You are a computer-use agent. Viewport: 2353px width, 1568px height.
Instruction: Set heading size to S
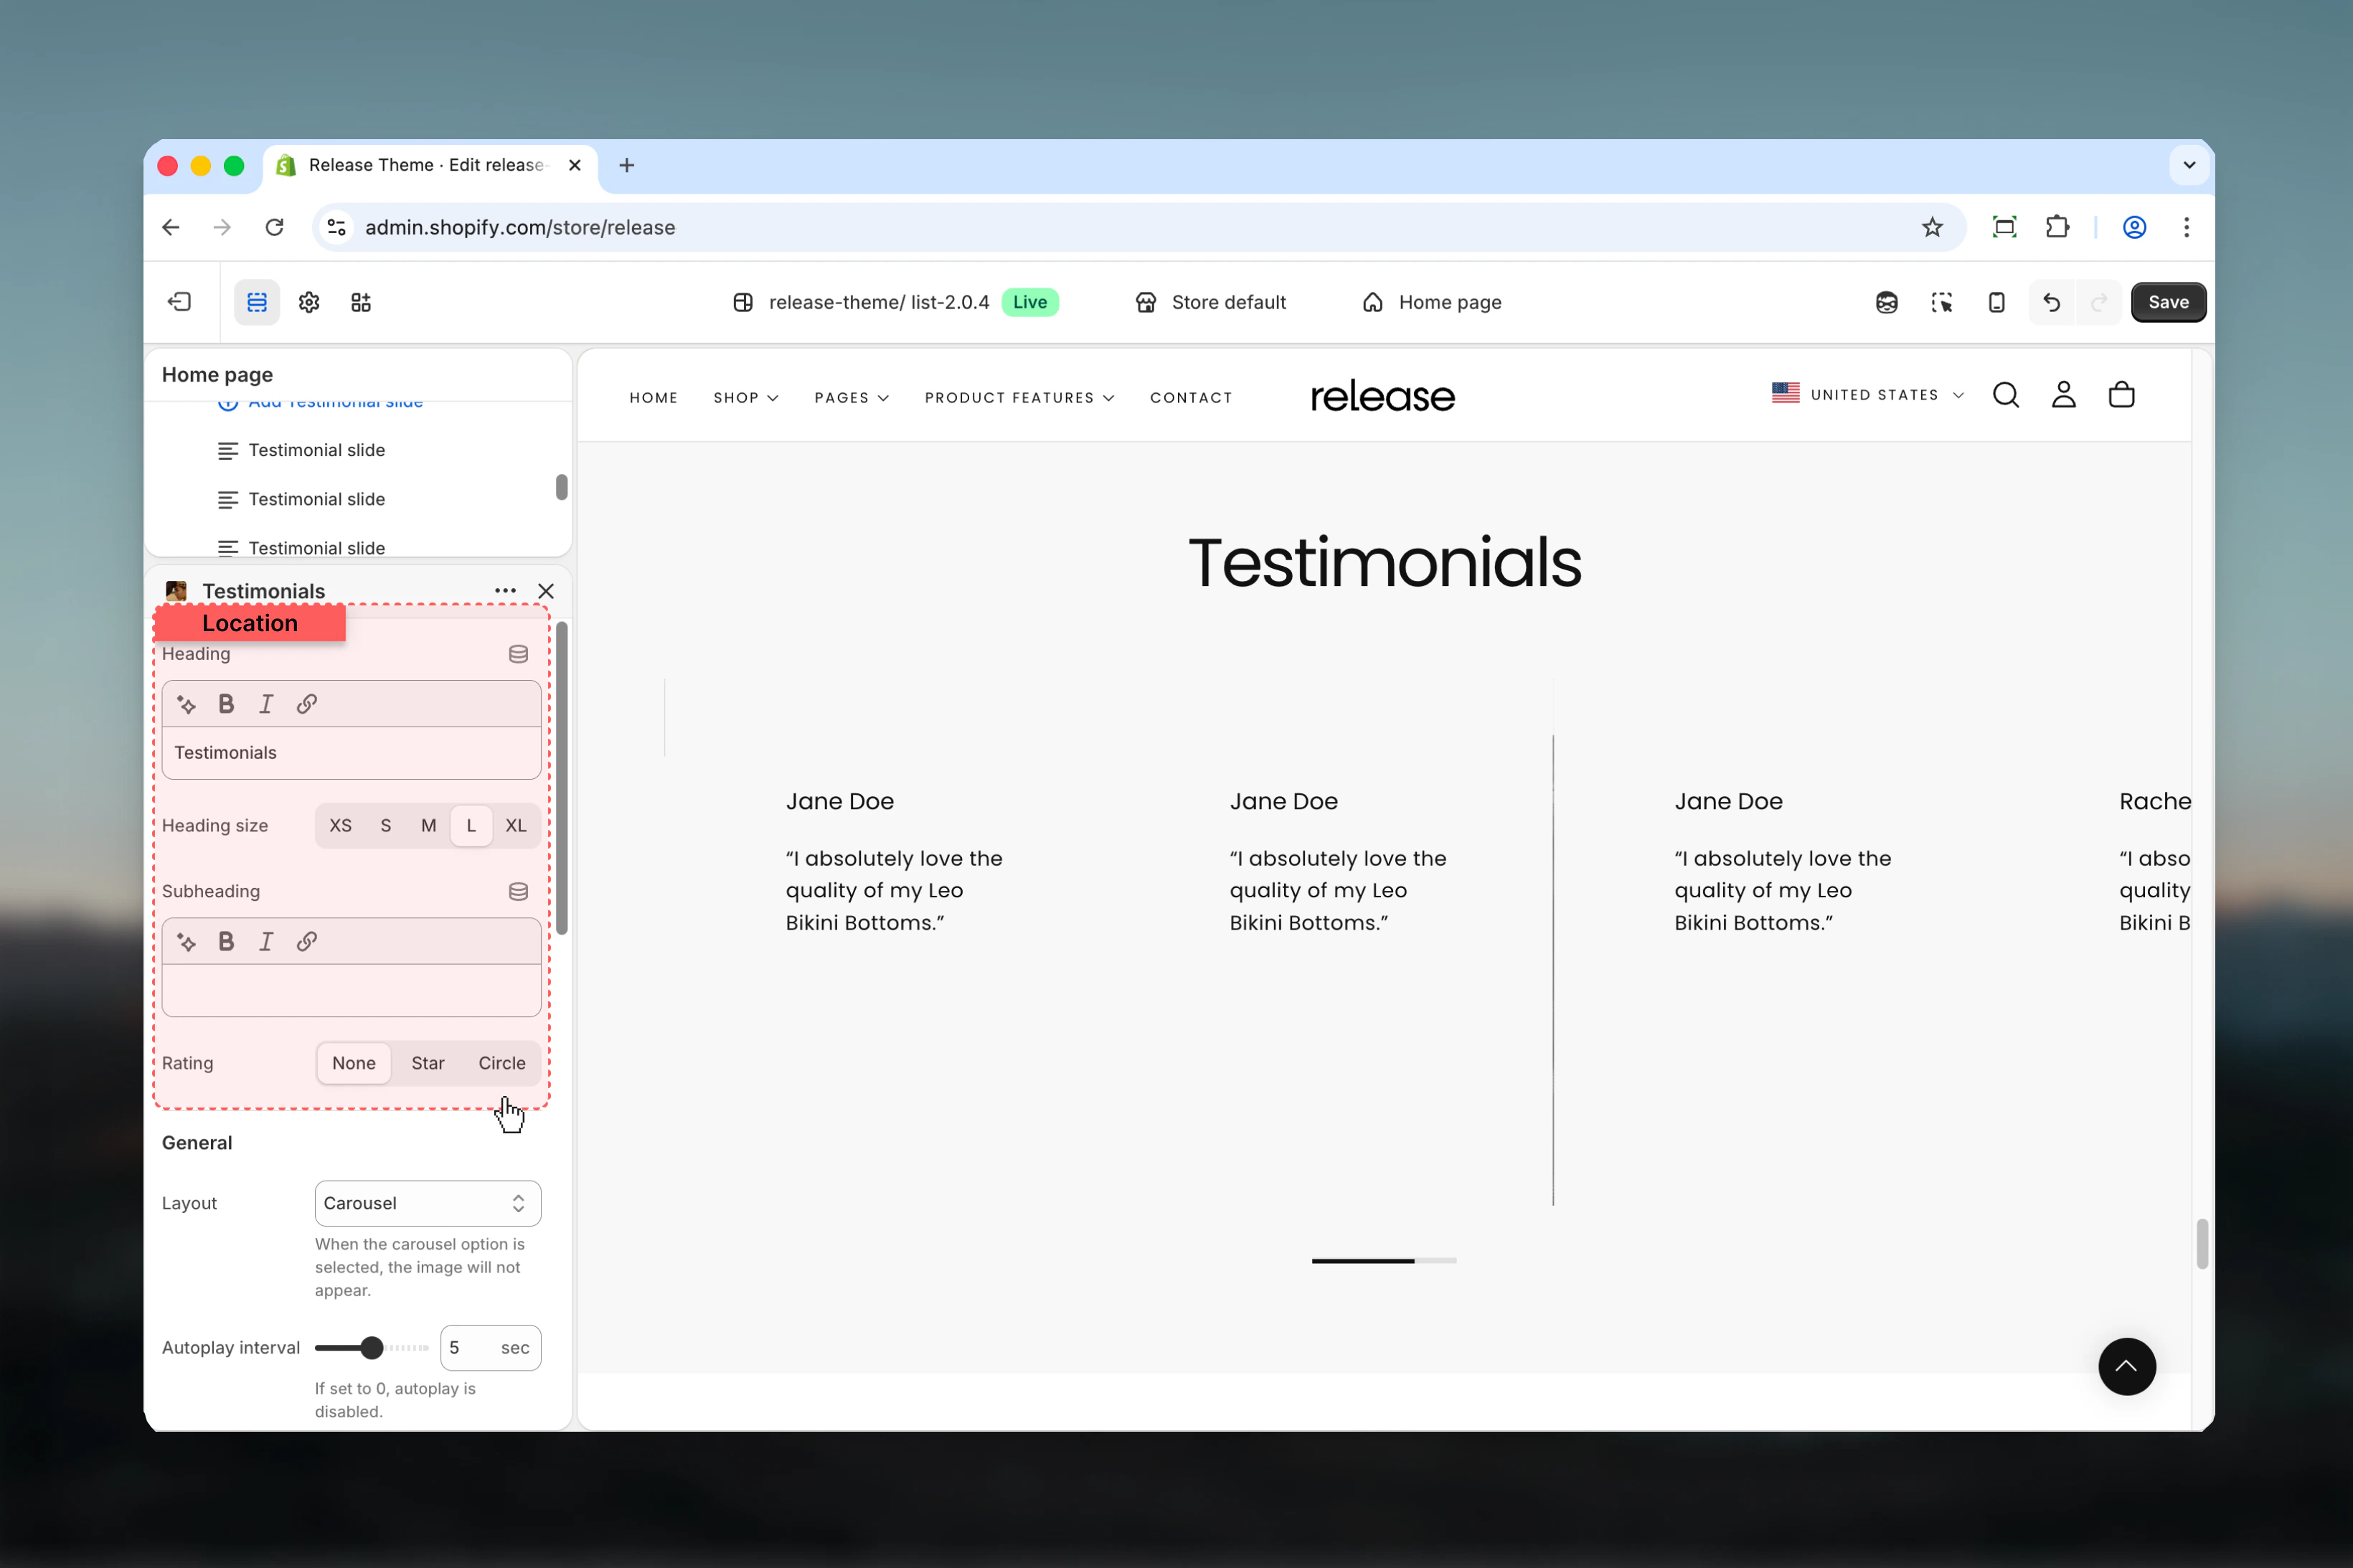click(385, 825)
